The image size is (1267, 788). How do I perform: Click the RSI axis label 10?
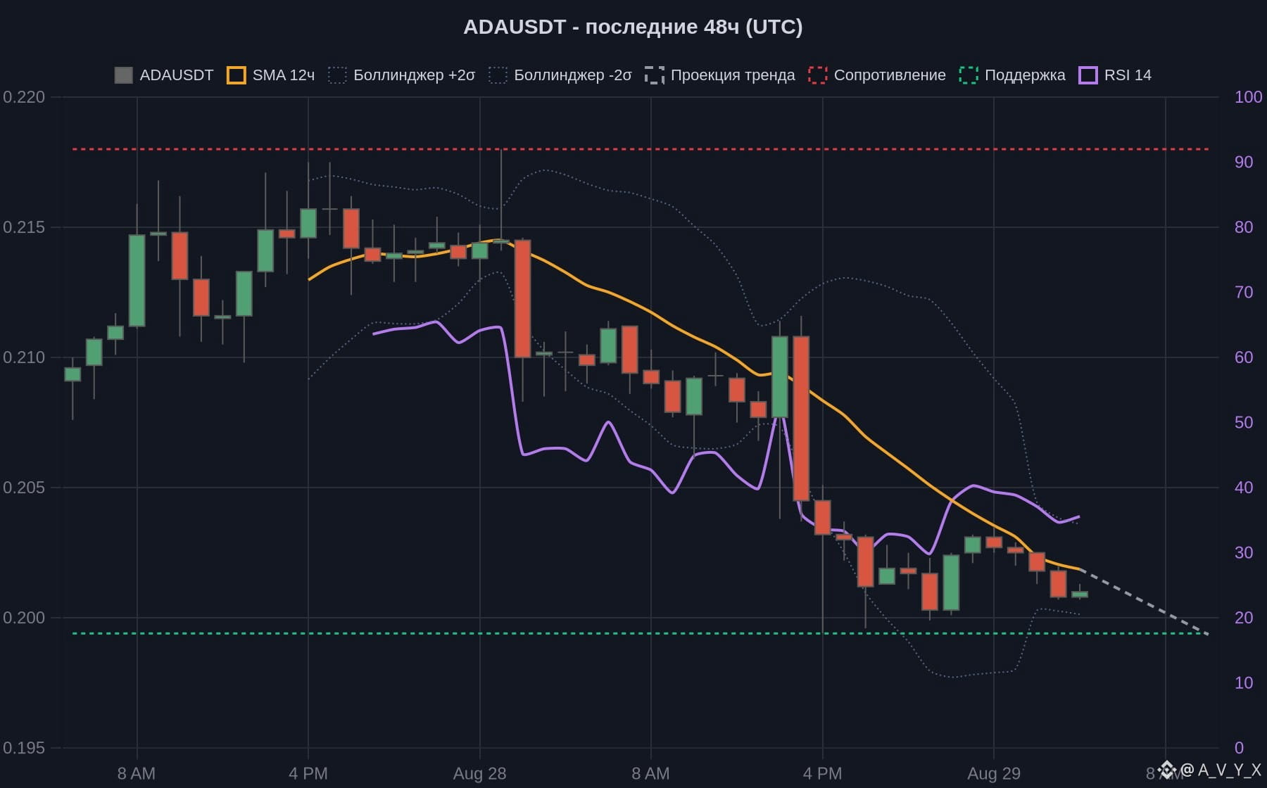click(x=1244, y=683)
